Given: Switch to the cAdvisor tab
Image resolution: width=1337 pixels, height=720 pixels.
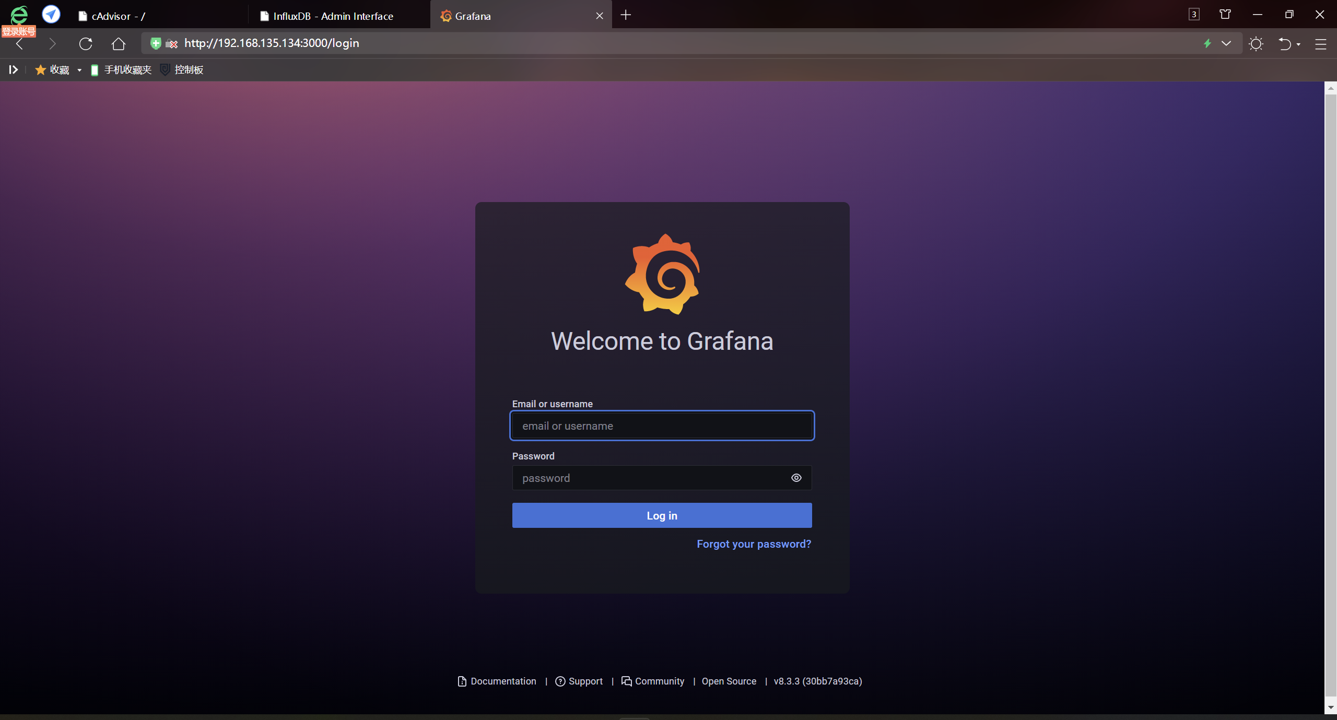Looking at the screenshot, I should pos(157,16).
